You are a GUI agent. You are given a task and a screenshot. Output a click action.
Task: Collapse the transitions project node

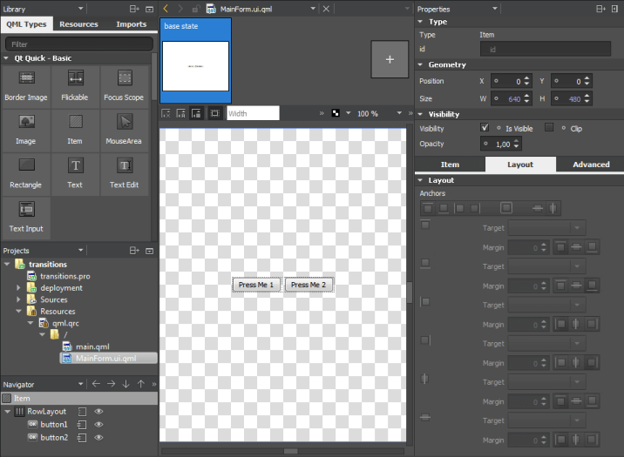(x=7, y=264)
